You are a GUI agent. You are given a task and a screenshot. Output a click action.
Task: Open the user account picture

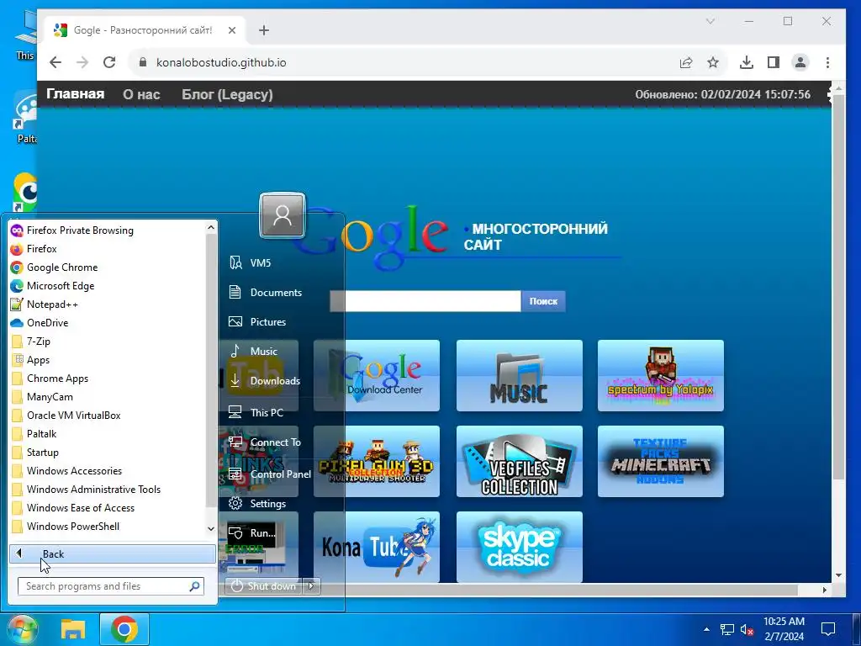pos(283,214)
